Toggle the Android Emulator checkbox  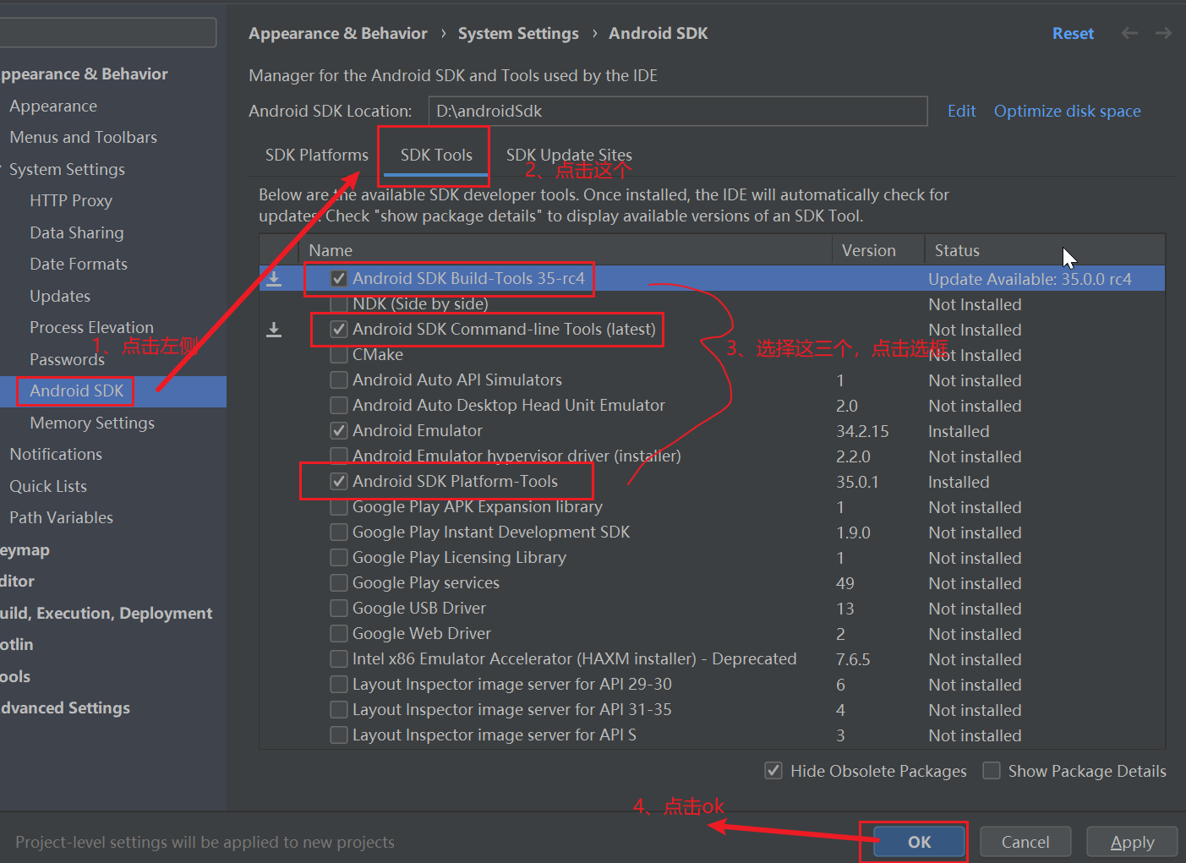tap(339, 430)
